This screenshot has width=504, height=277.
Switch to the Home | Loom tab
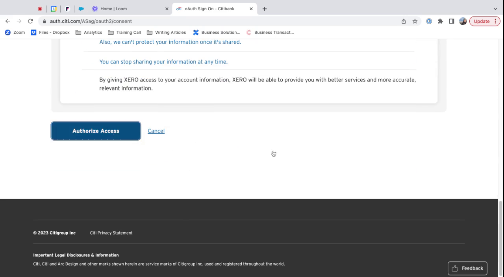coord(114,8)
